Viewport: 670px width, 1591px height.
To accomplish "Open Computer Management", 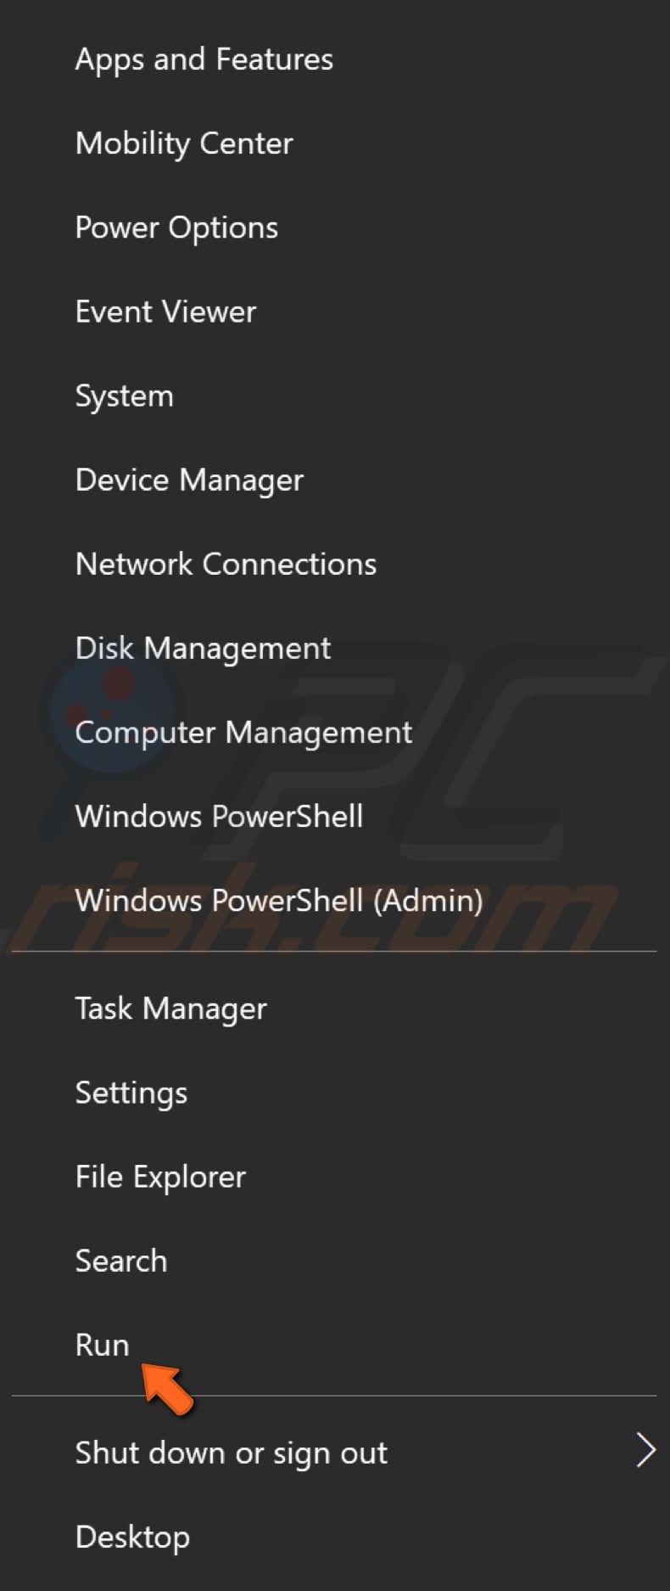I will [243, 732].
